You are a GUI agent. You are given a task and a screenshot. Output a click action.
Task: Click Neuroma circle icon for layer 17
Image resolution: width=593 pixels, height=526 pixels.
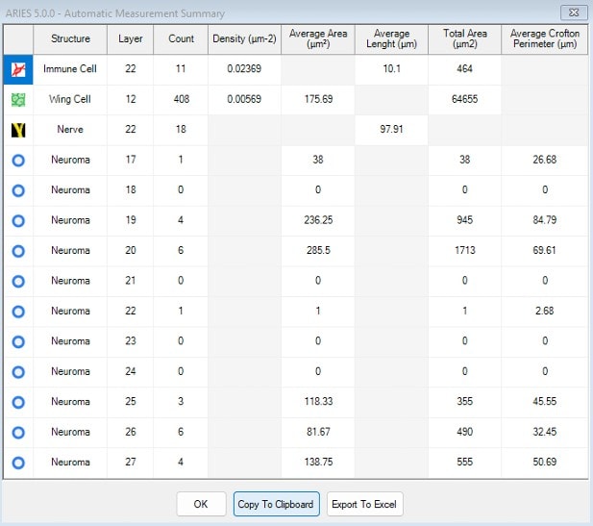click(18, 161)
